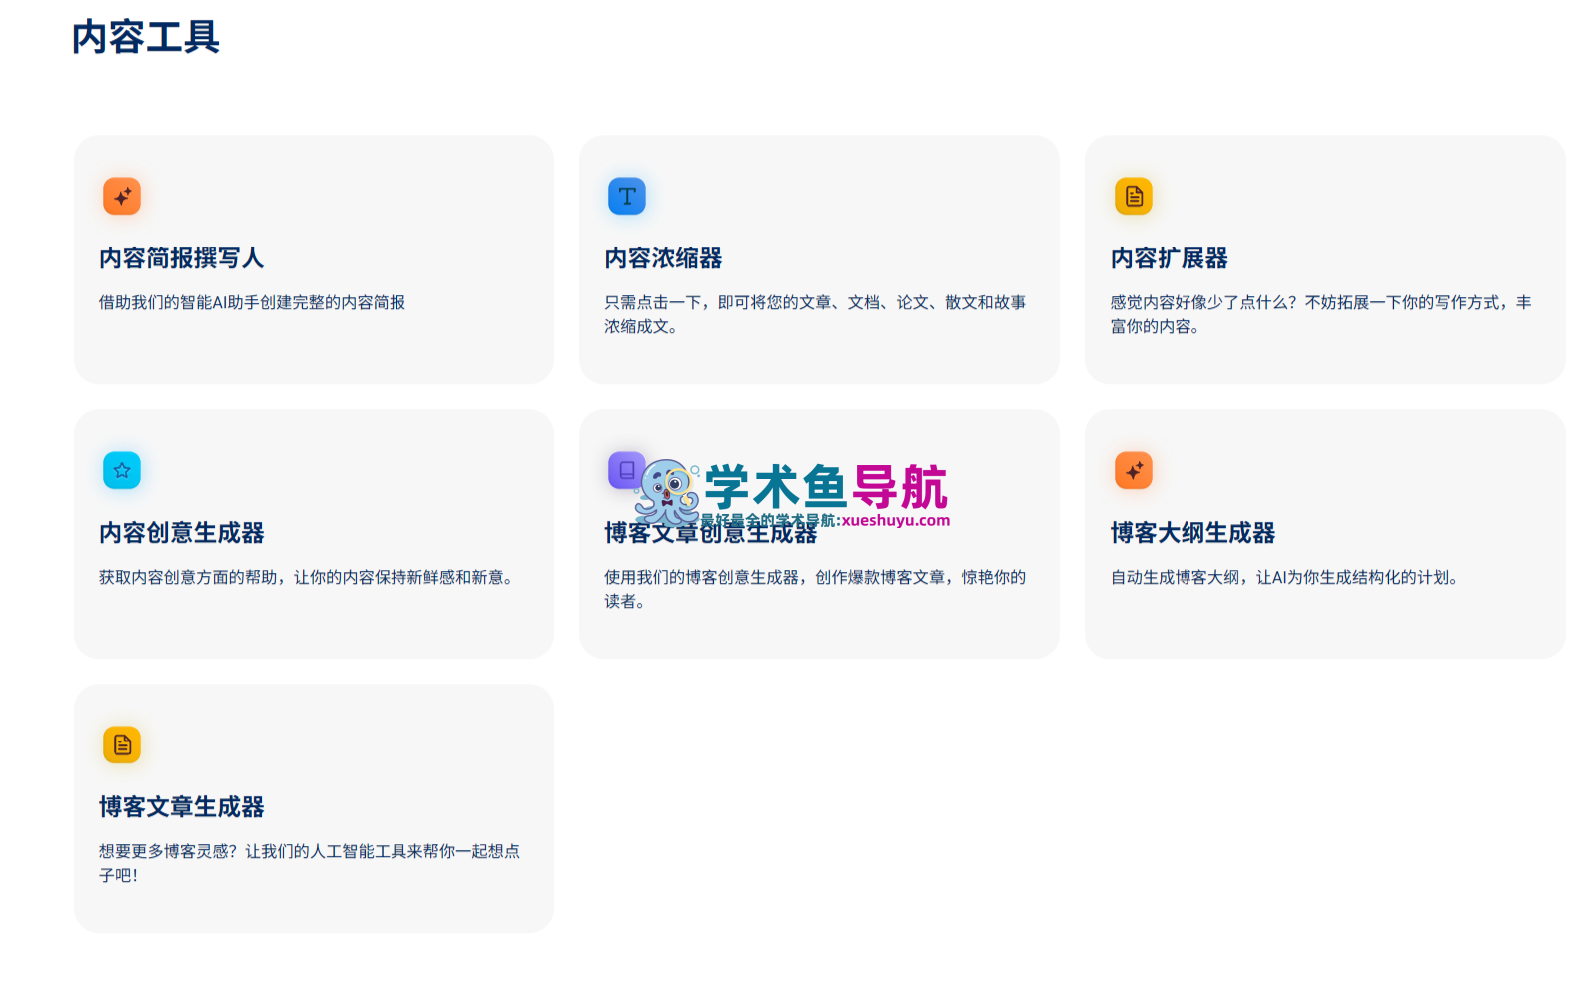Image resolution: width=1584 pixels, height=988 pixels.
Task: Click the purple book icon for blog idea generator
Action: pyautogui.click(x=626, y=470)
